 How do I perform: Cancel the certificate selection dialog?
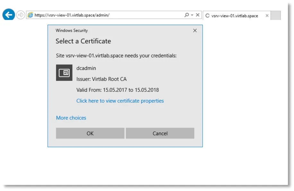tap(160, 133)
